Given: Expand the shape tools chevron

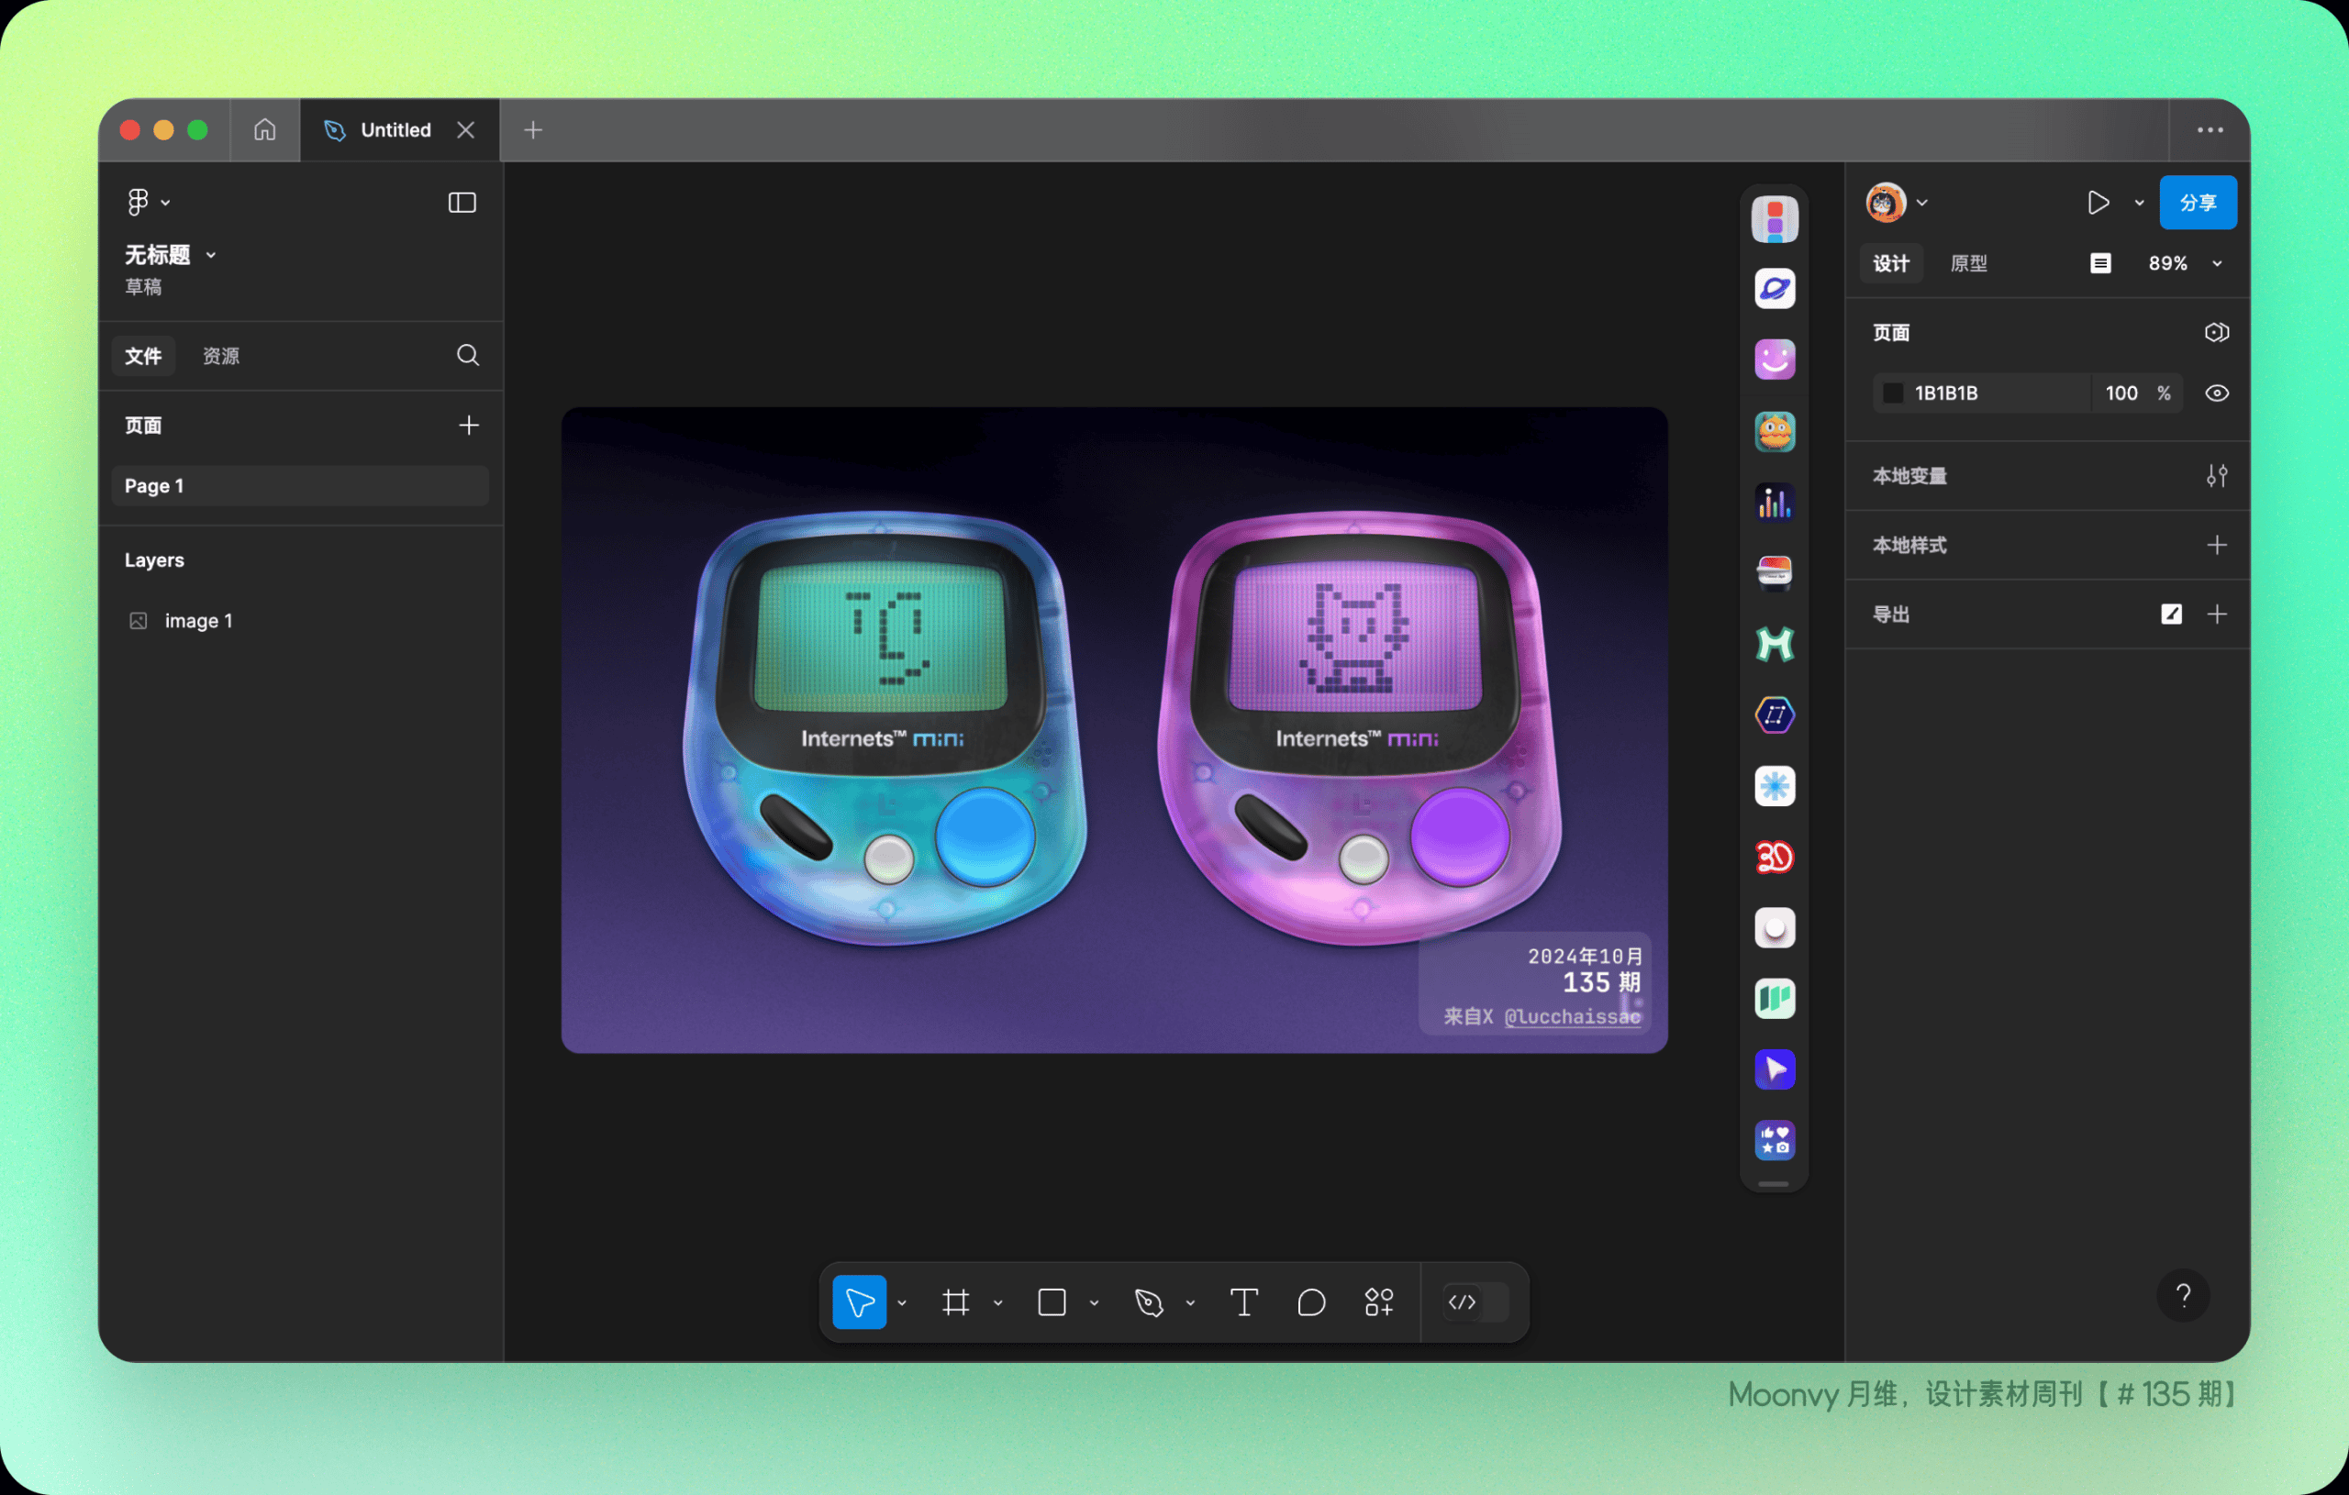Looking at the screenshot, I should (x=1095, y=1303).
